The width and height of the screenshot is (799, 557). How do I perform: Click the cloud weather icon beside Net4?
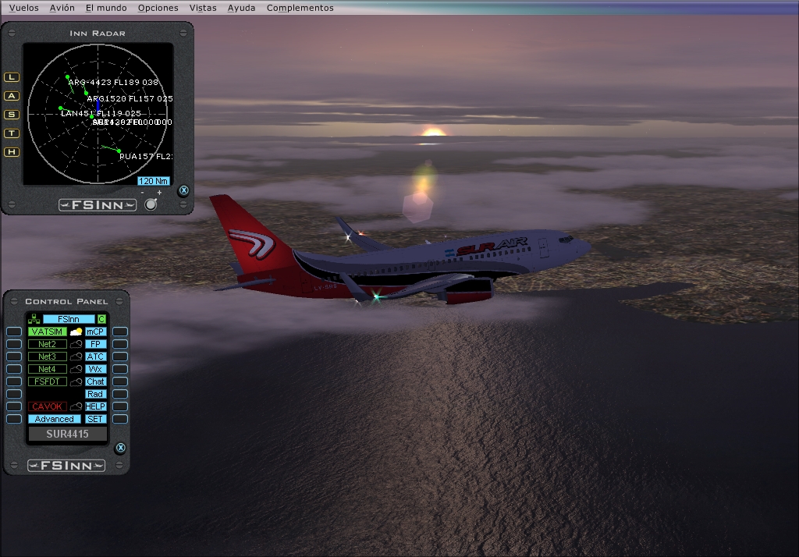pos(76,369)
